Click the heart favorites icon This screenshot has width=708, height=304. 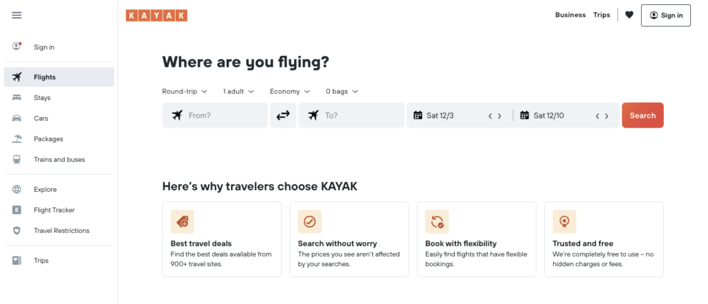(629, 15)
